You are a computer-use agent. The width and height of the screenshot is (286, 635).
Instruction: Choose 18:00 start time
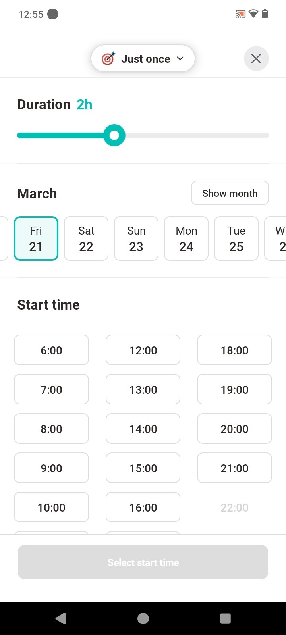(234, 350)
